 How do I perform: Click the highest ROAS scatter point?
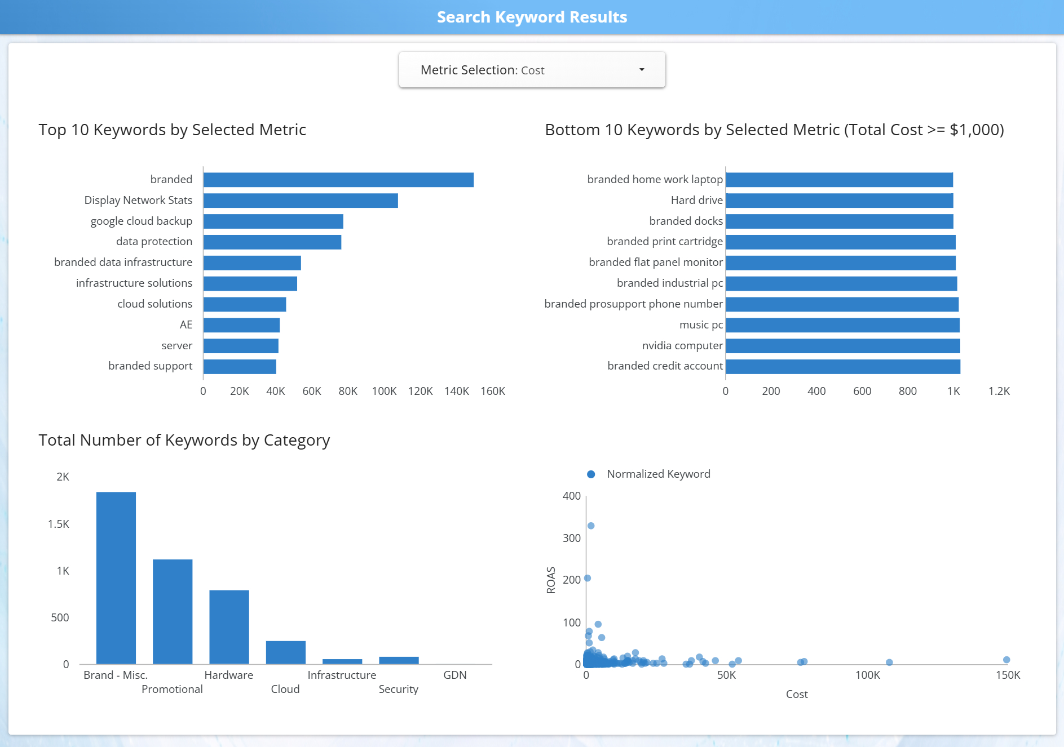pyautogui.click(x=591, y=525)
